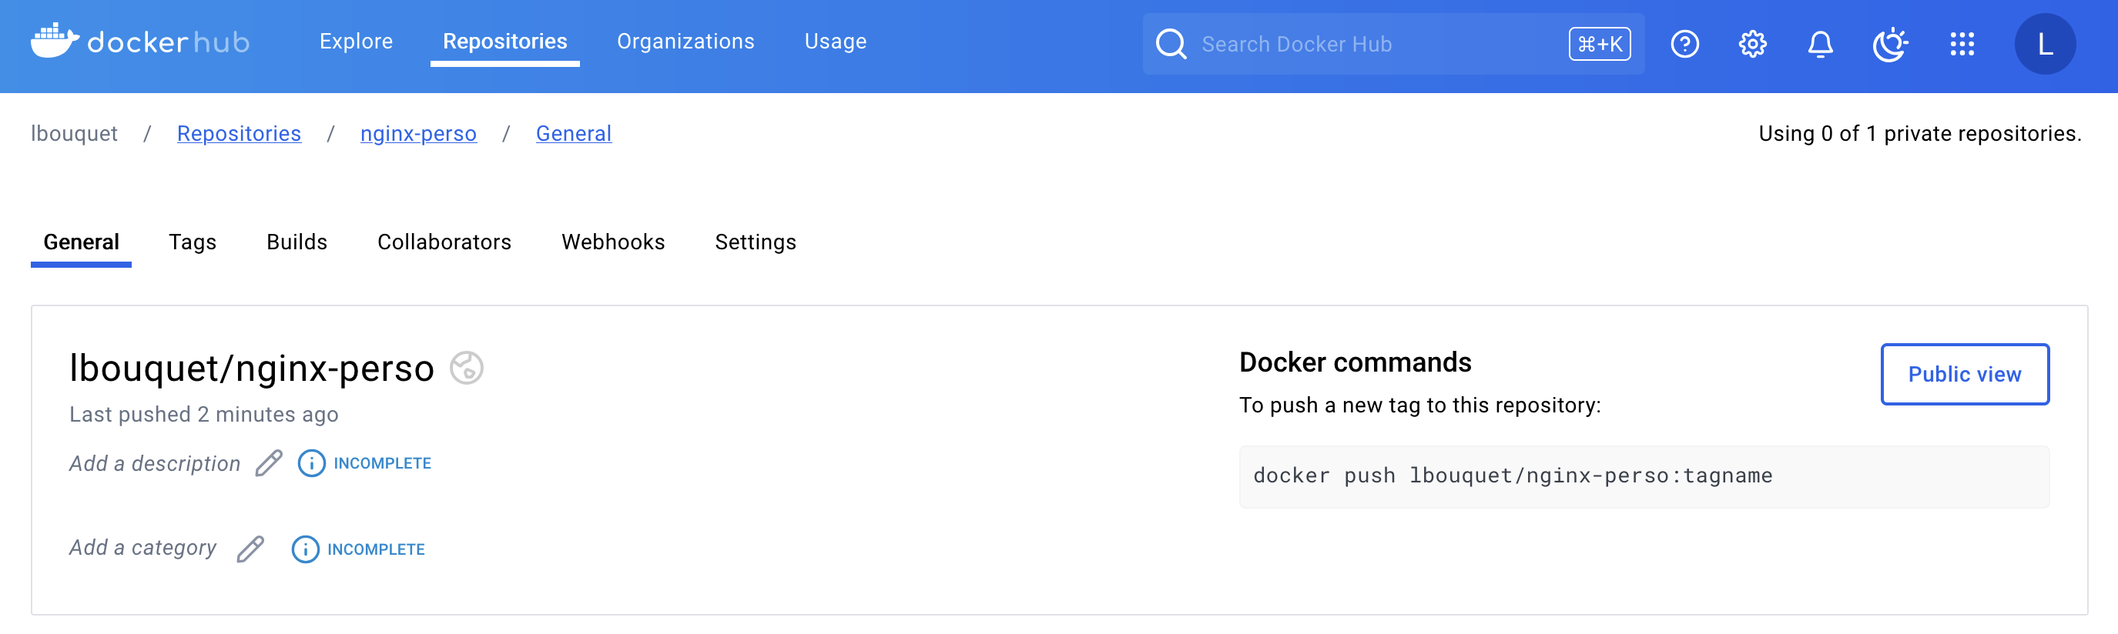The image size is (2118, 634).
Task: Edit description with the pencil icon
Action: click(268, 463)
